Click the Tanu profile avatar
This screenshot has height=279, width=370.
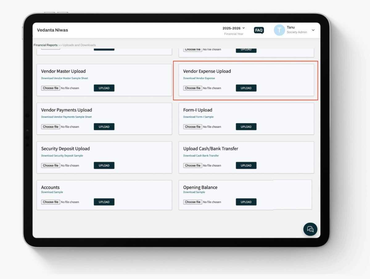click(279, 30)
